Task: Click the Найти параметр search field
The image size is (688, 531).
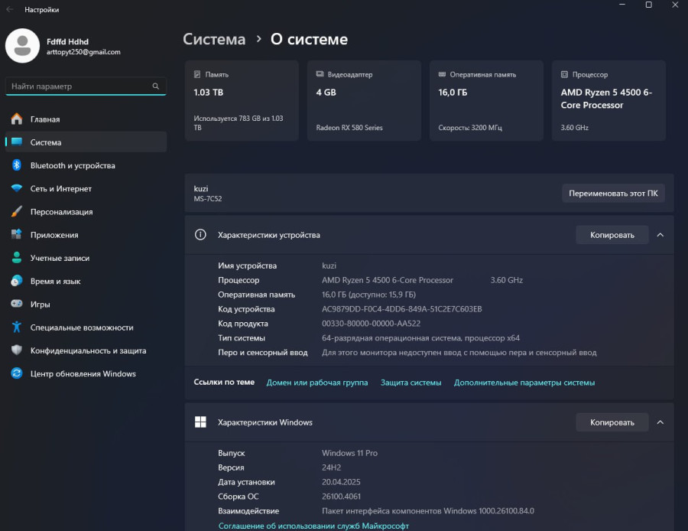Action: pos(86,86)
